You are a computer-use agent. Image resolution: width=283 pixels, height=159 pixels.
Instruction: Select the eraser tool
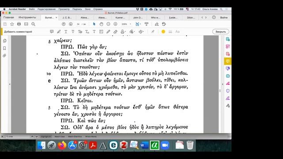click(x=115, y=31)
